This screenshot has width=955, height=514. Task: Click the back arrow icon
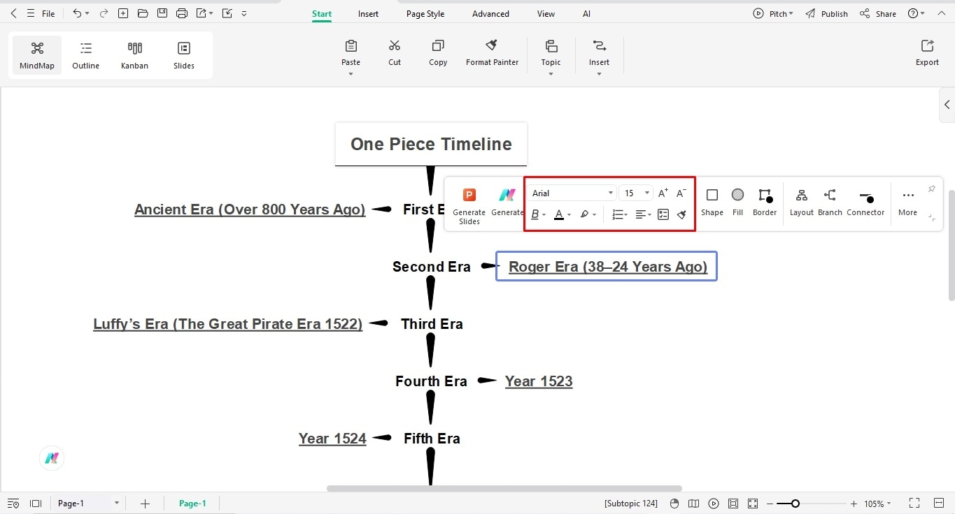click(x=13, y=13)
